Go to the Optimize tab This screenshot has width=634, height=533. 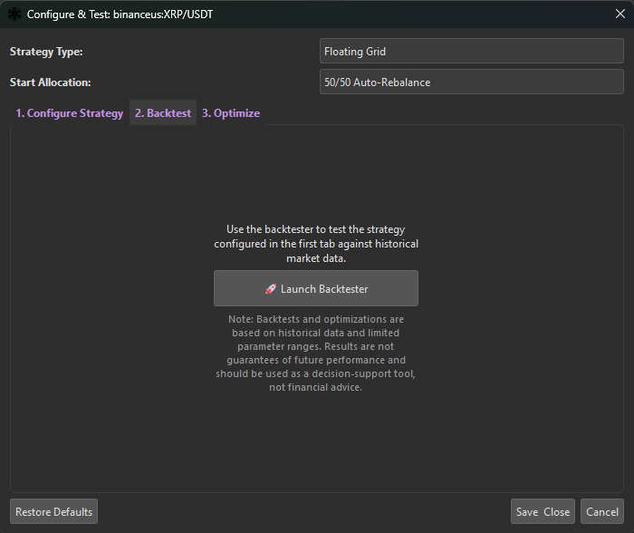click(x=230, y=113)
